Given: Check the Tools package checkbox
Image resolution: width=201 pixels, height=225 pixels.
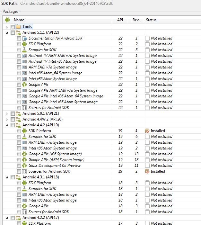Looking at the screenshot, I should (13, 27).
